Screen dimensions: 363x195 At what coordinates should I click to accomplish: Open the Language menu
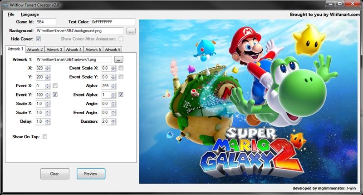tap(29, 15)
